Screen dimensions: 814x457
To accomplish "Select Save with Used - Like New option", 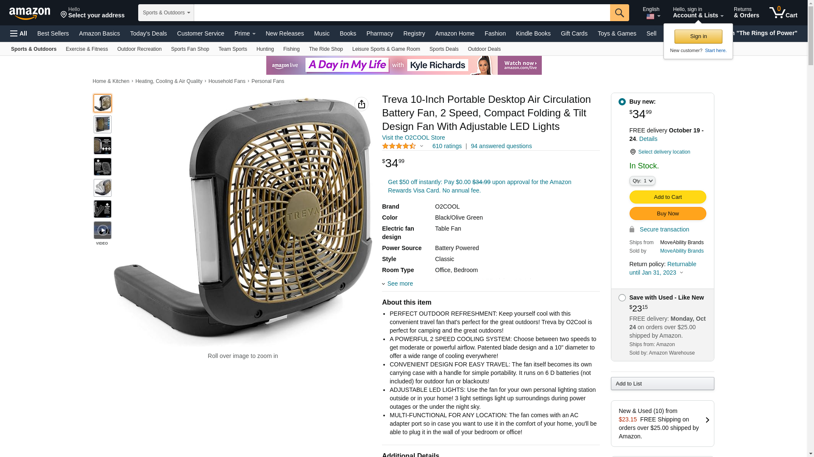I will (622, 298).
